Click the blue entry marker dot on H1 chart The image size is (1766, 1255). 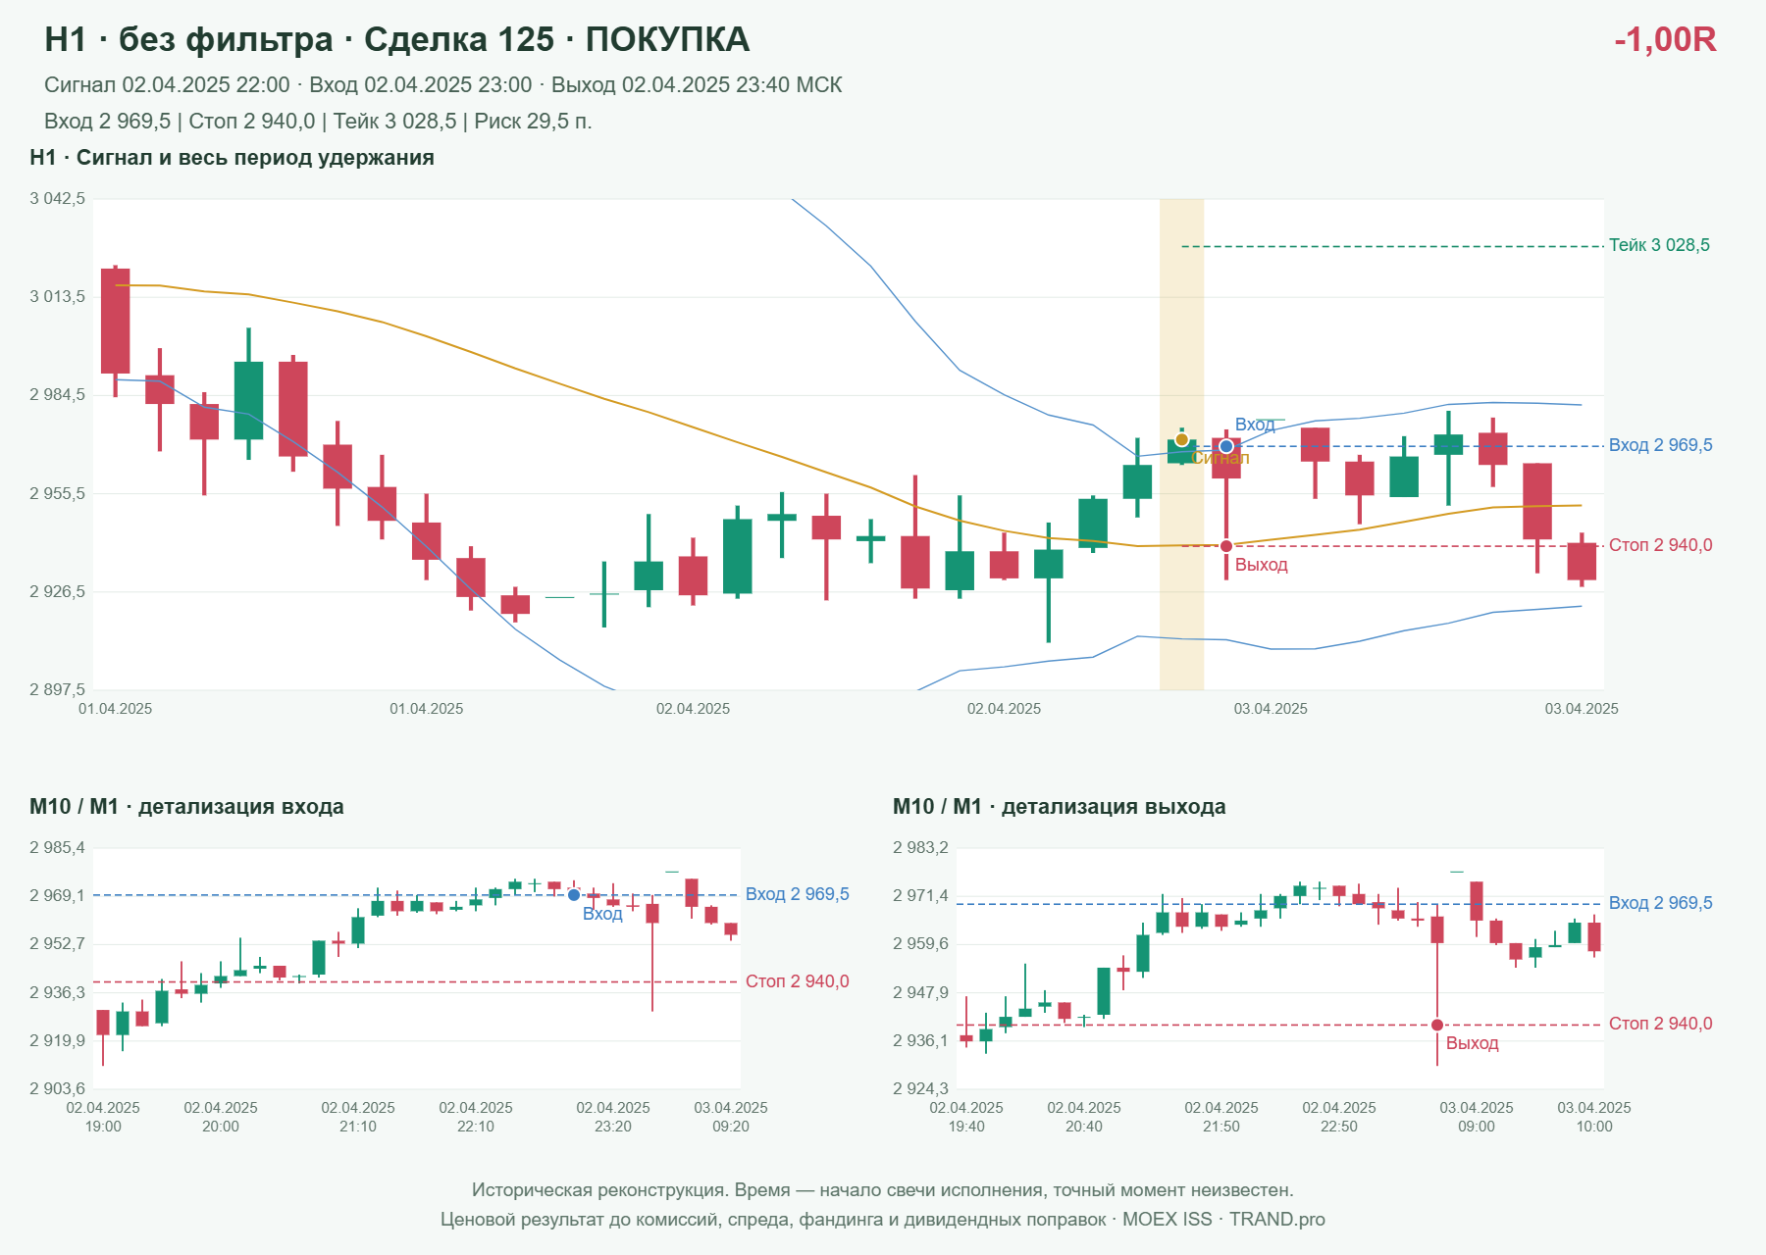click(1226, 446)
